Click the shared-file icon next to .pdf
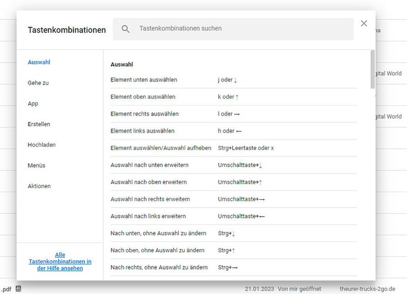 tap(18, 288)
